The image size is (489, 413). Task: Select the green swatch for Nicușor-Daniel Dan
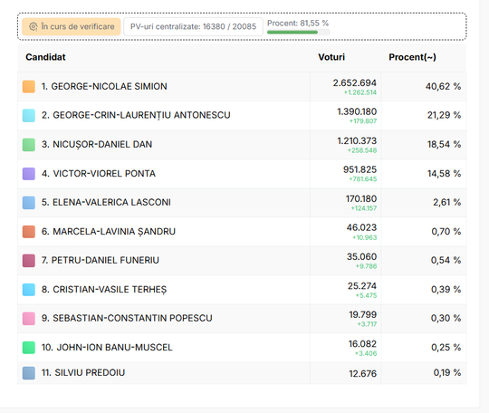(29, 144)
